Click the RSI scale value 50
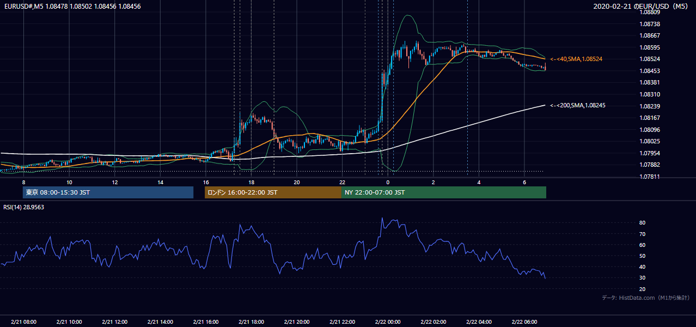 coord(643,256)
